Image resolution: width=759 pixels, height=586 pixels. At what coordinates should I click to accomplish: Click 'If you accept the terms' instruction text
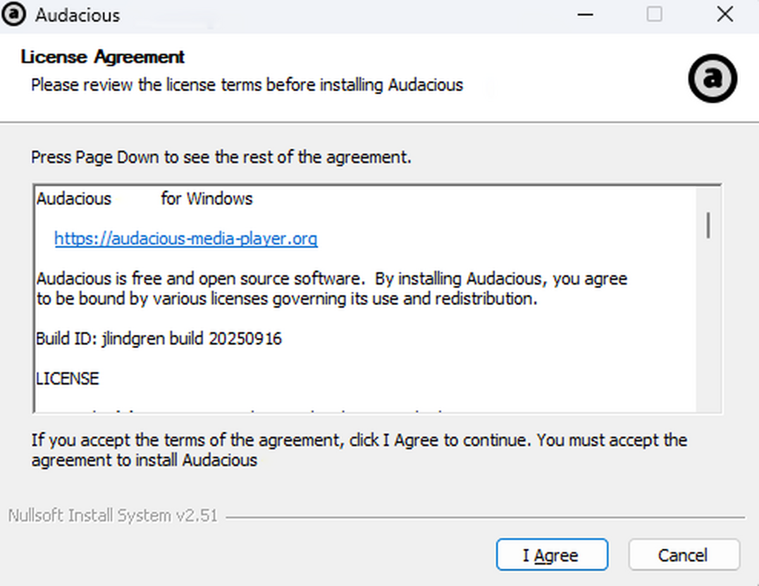click(359, 449)
